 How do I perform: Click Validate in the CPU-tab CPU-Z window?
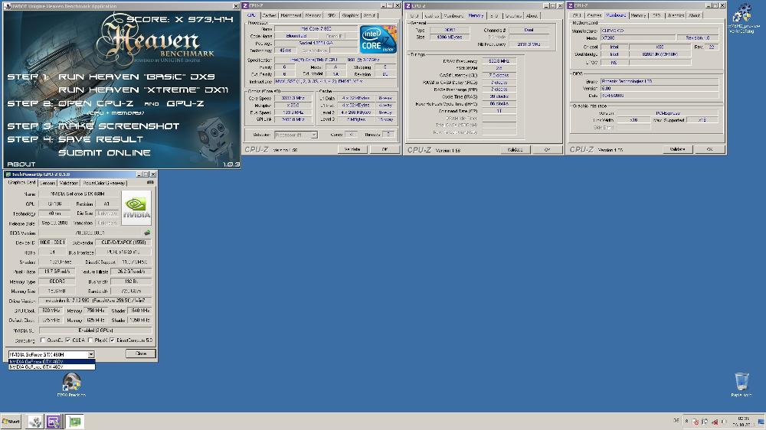(352, 149)
